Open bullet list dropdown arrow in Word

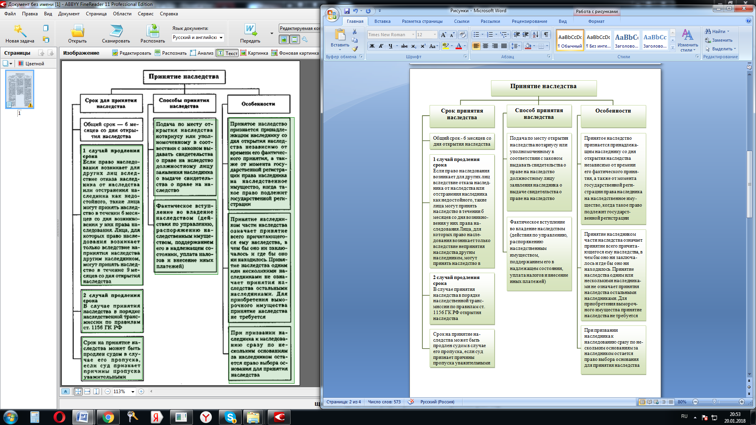(x=482, y=35)
